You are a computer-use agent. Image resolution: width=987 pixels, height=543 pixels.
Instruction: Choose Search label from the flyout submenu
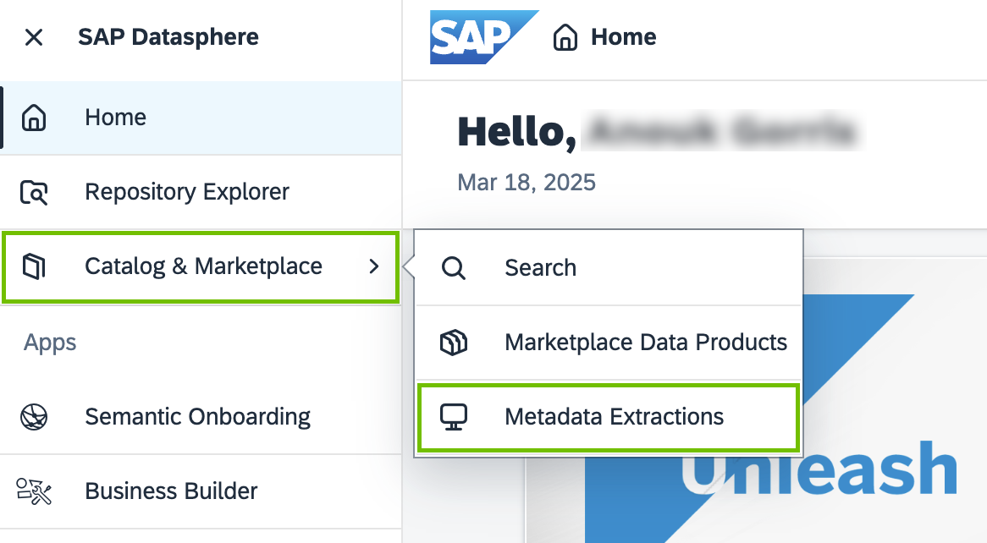coord(540,268)
